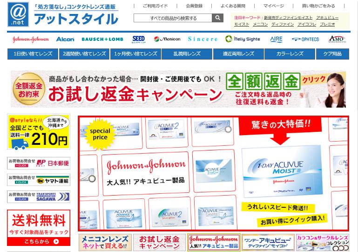Click keyword 新発売ディファインモイスト
This screenshot has width=358, height=252.
288,18
